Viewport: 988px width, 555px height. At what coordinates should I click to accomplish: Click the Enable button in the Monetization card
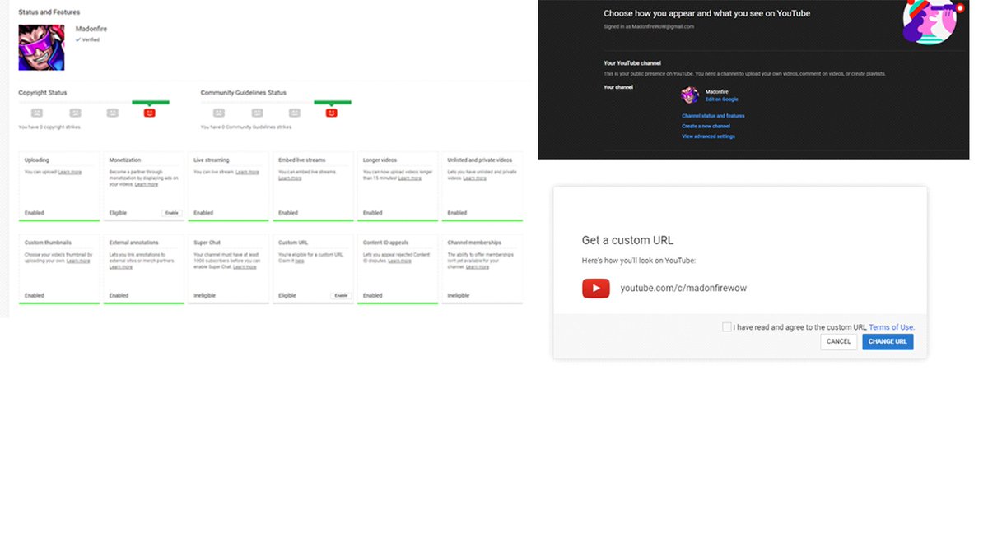click(x=171, y=213)
